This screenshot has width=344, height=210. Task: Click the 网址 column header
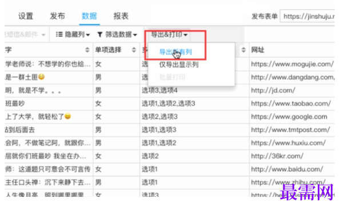point(258,50)
